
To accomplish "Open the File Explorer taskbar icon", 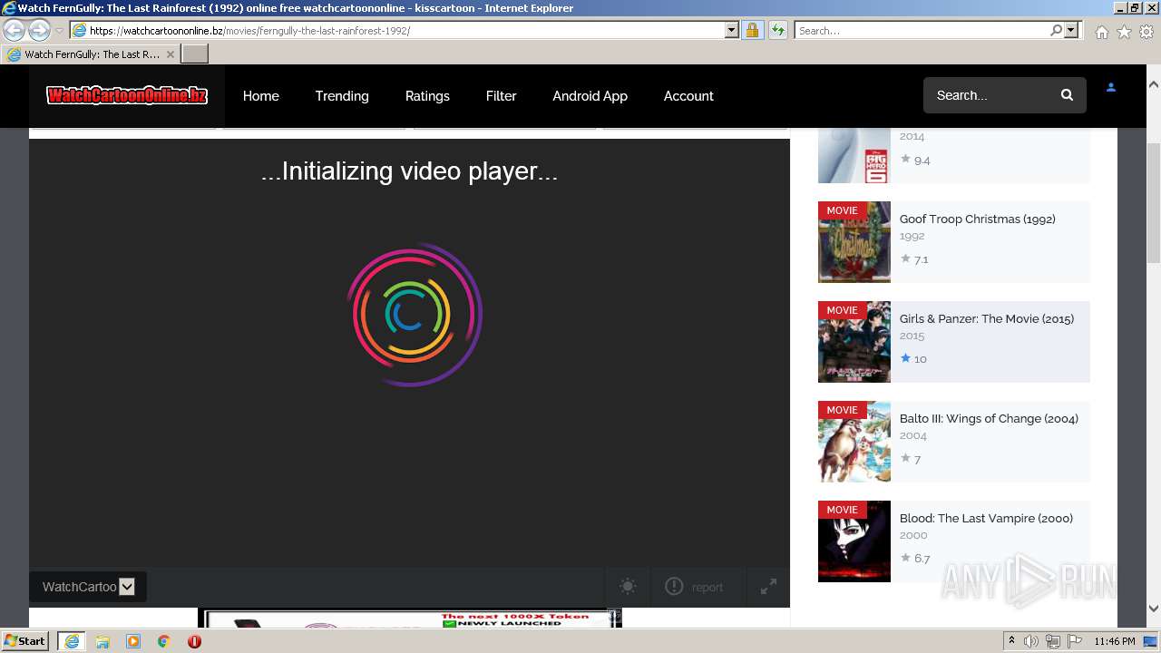I will (102, 641).
